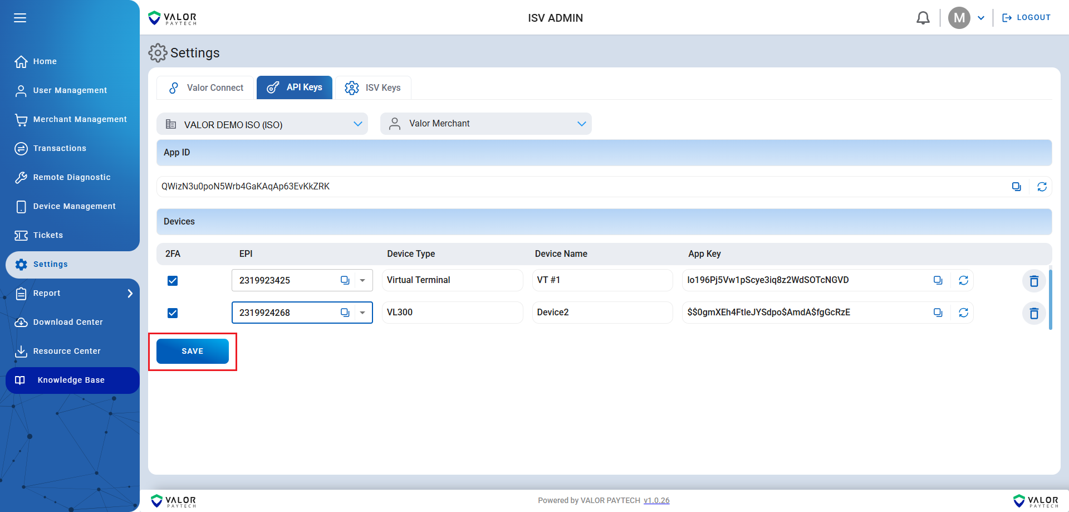Expand the Report submenu chevron
The image size is (1069, 512).
(130, 293)
